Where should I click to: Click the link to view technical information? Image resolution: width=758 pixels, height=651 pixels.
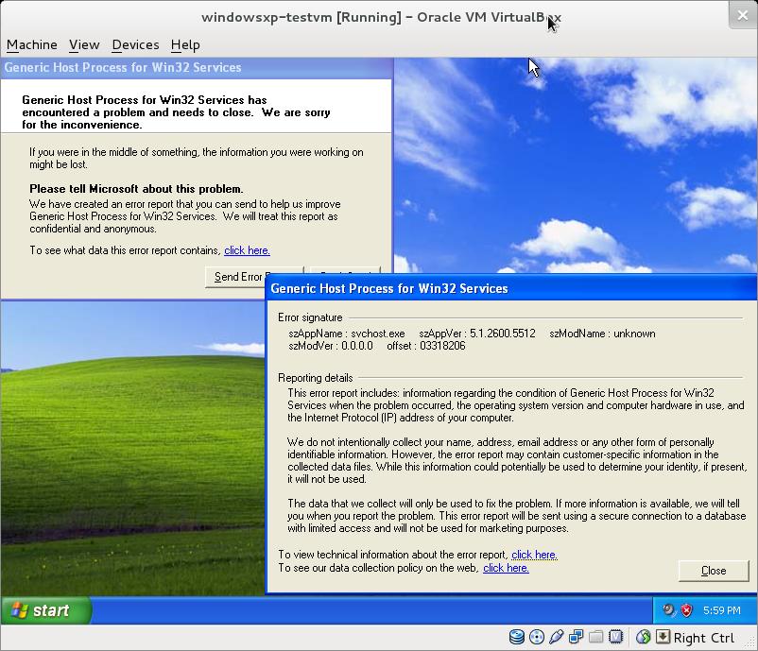[x=534, y=555]
